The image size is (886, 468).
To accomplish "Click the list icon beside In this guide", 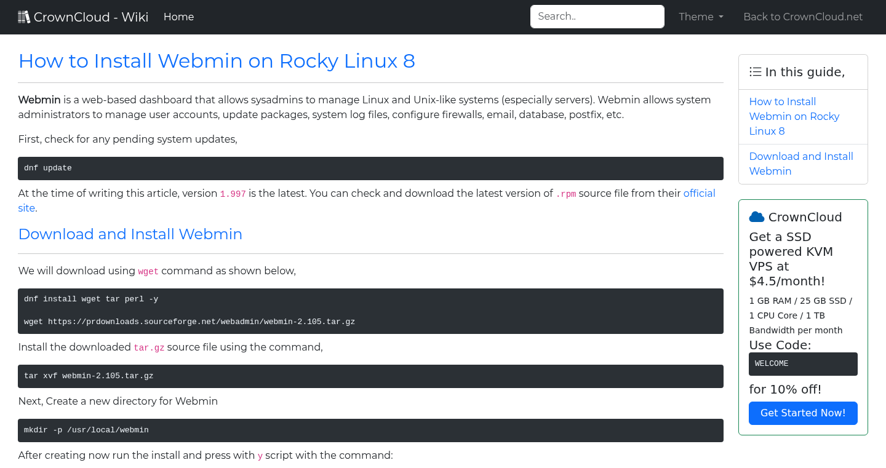I will [755, 71].
